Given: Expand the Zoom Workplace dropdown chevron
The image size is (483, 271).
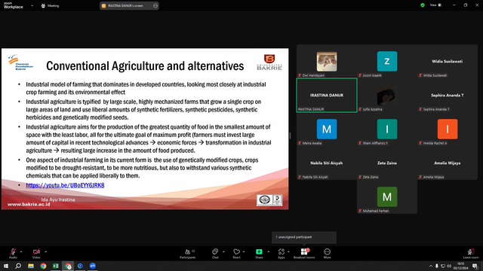Looking at the screenshot, I should tap(32, 5).
